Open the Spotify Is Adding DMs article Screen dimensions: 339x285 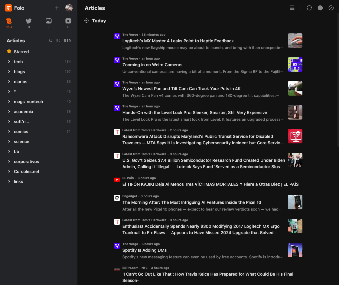click(x=145, y=250)
